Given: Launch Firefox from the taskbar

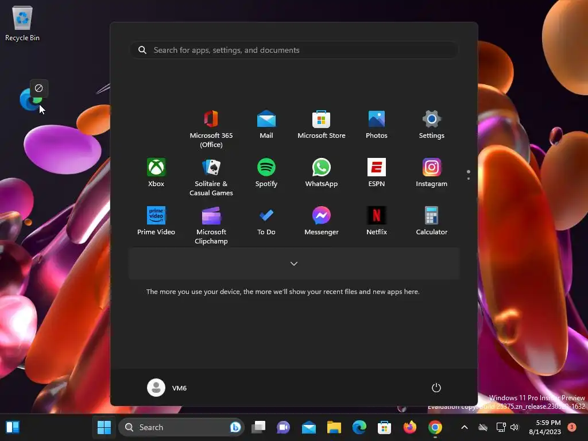Looking at the screenshot, I should pyautogui.click(x=410, y=427).
